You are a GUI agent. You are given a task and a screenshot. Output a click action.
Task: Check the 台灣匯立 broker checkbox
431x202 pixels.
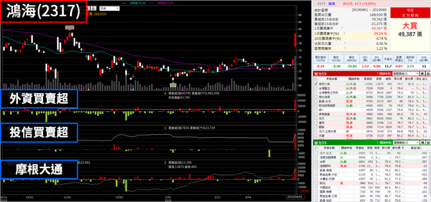(x=316, y=88)
